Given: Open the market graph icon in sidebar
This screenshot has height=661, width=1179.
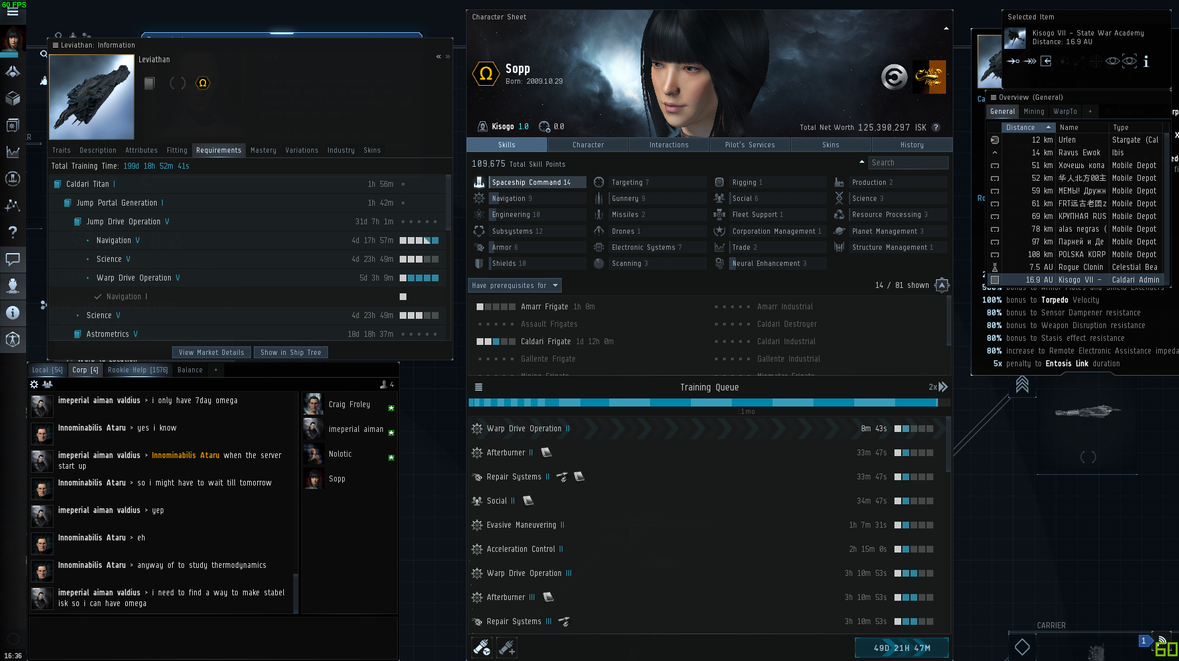Looking at the screenshot, I should [12, 152].
